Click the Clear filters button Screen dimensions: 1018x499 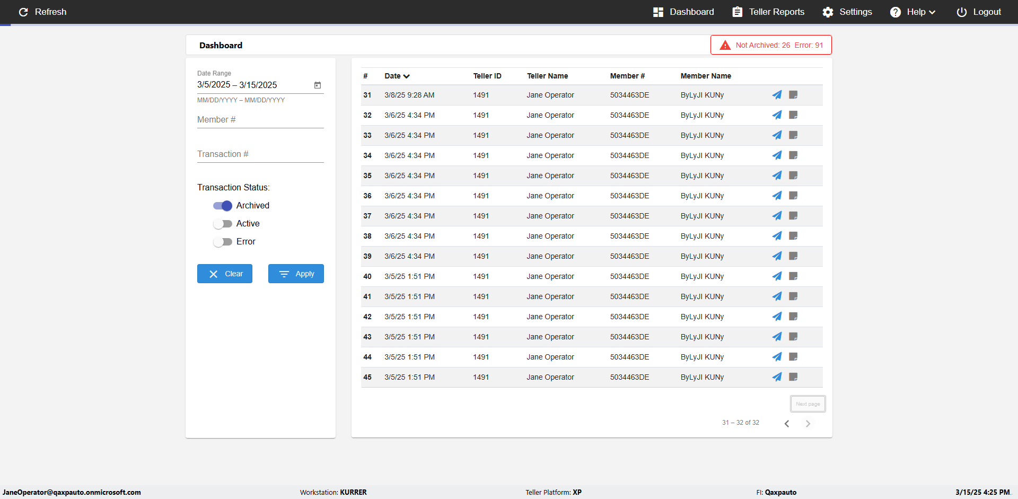pyautogui.click(x=225, y=274)
